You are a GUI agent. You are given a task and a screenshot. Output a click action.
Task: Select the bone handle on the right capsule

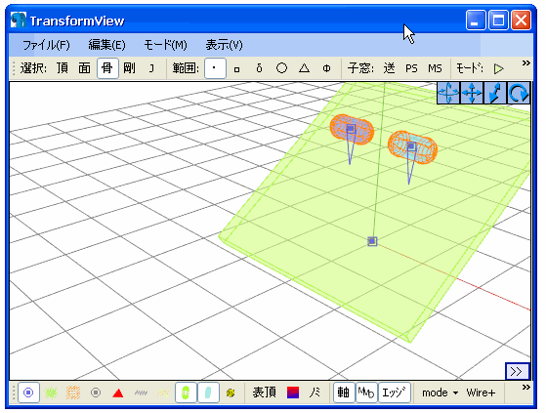(411, 146)
